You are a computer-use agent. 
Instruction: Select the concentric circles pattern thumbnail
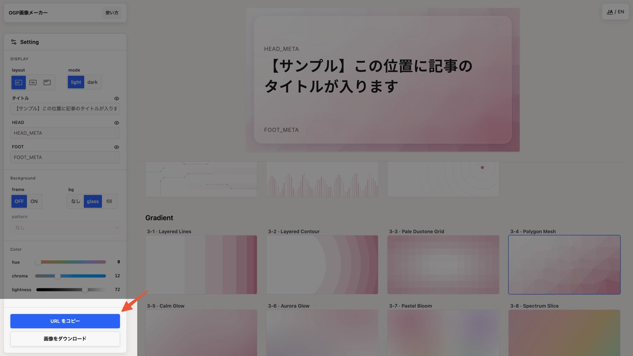(443, 179)
